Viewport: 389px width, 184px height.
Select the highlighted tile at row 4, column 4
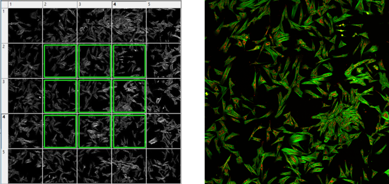pos(129,131)
